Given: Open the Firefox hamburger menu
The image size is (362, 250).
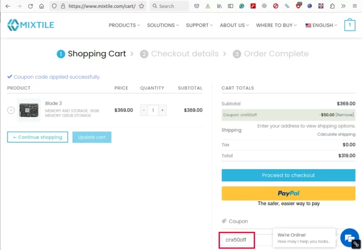Looking at the screenshot, I should [354, 7].
